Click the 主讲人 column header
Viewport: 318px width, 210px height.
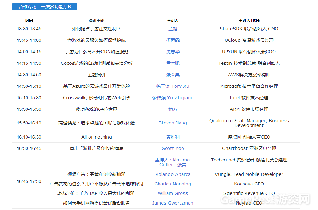click(173, 20)
